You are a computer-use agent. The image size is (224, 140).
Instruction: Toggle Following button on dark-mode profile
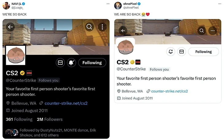click(92, 63)
